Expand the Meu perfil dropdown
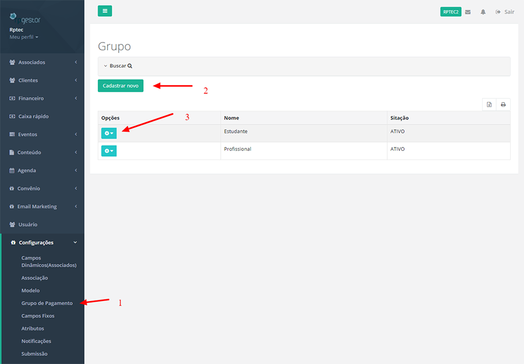 coord(24,37)
